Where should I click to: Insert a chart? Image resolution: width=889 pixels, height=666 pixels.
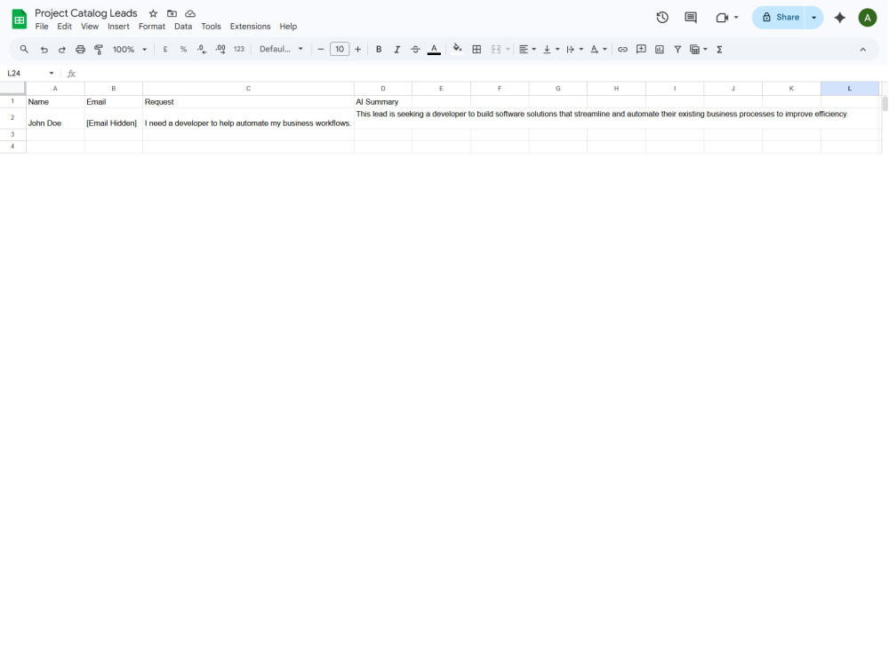coord(660,49)
